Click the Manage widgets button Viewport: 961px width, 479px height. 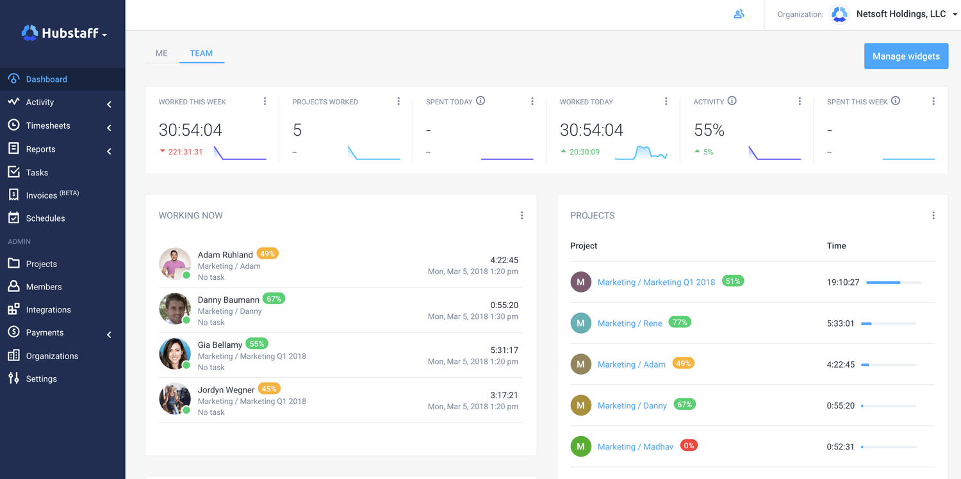click(x=906, y=56)
